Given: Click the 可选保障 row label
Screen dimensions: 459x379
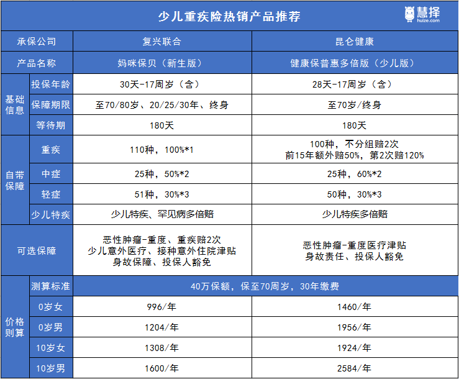Looking at the screenshot, I should (x=36, y=250).
